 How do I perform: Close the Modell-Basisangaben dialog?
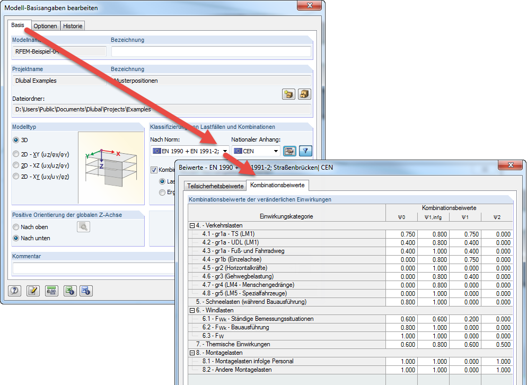click(310, 5)
